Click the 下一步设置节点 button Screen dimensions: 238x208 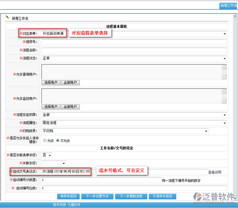click(x=98, y=196)
